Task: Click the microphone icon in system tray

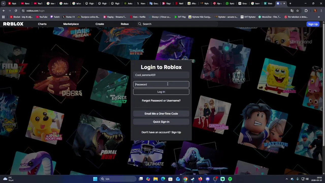Action: pos(297,179)
